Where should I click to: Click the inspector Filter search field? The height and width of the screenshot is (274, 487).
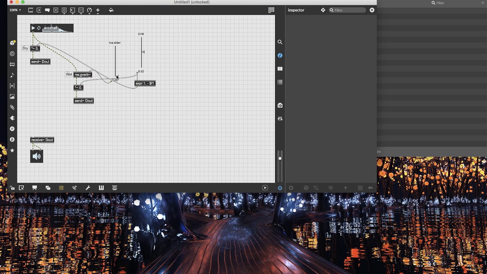pos(347,10)
